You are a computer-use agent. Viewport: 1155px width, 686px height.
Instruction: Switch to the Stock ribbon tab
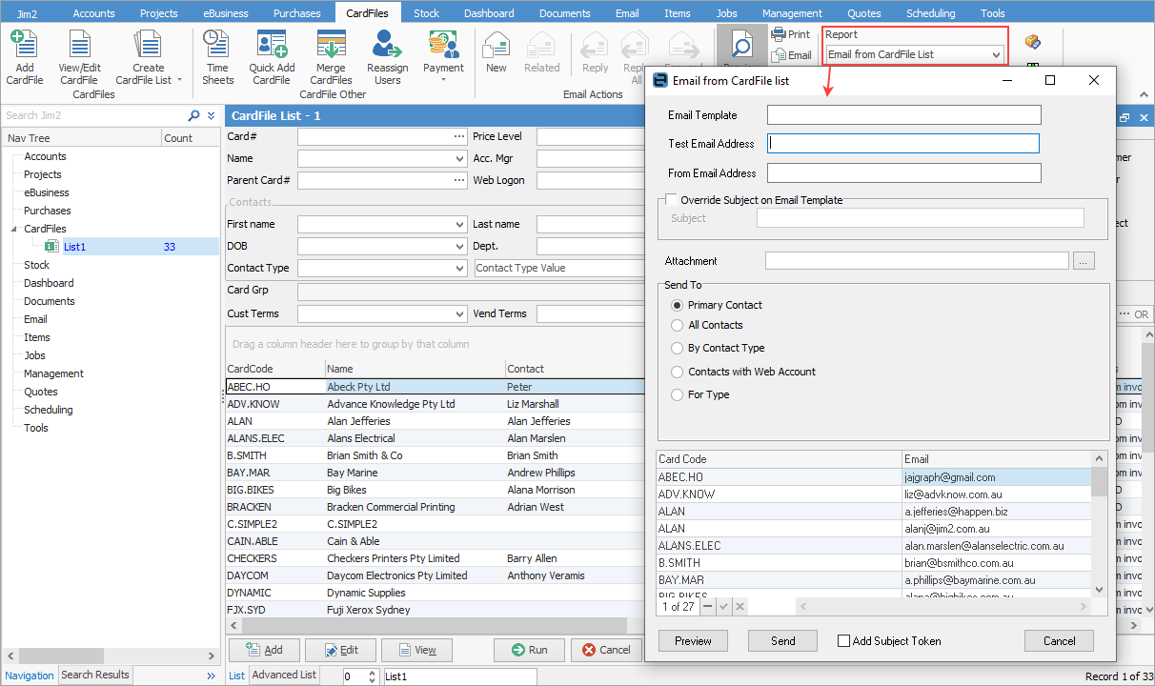click(426, 13)
